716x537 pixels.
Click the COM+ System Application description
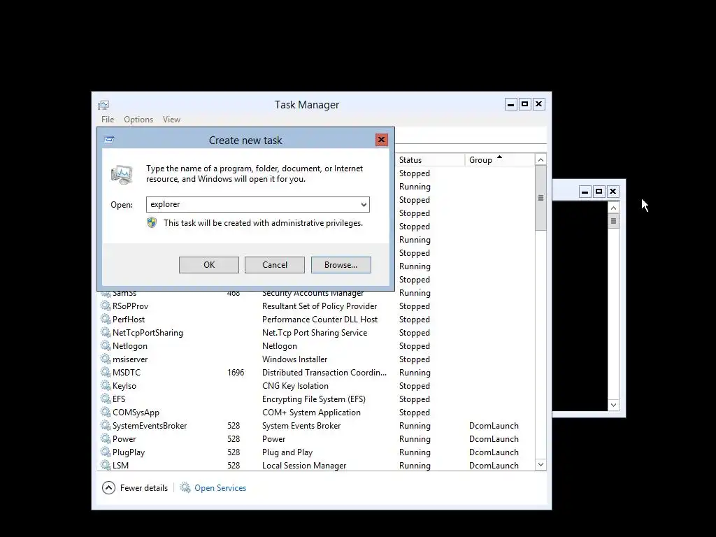311,412
